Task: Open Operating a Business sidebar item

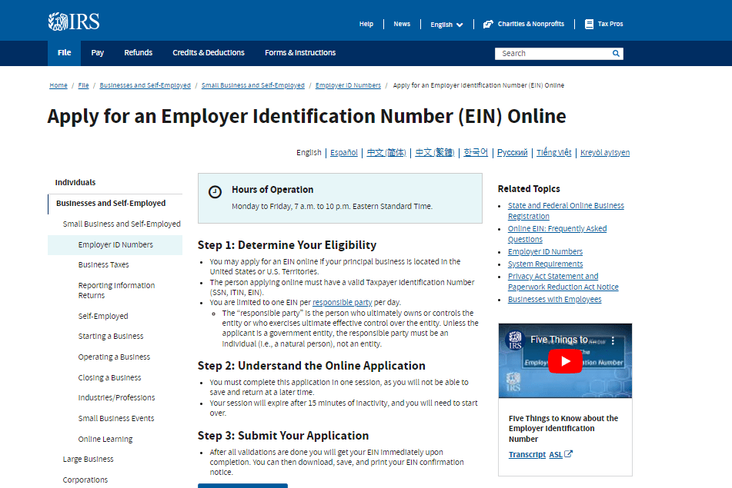Action: pos(114,357)
